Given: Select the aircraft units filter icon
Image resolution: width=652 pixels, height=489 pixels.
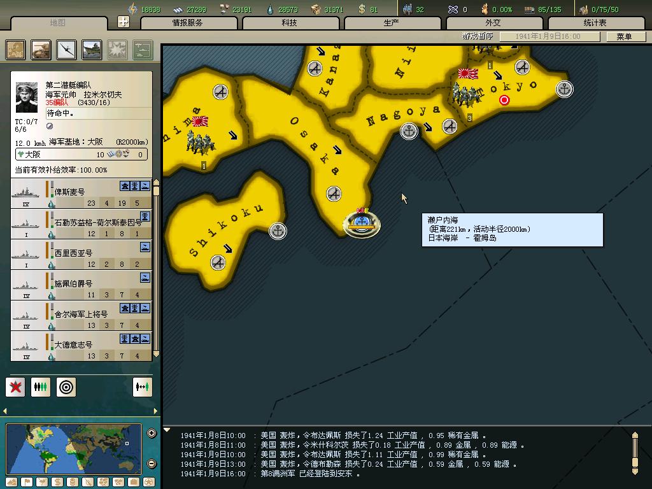Looking at the screenshot, I should [66, 50].
